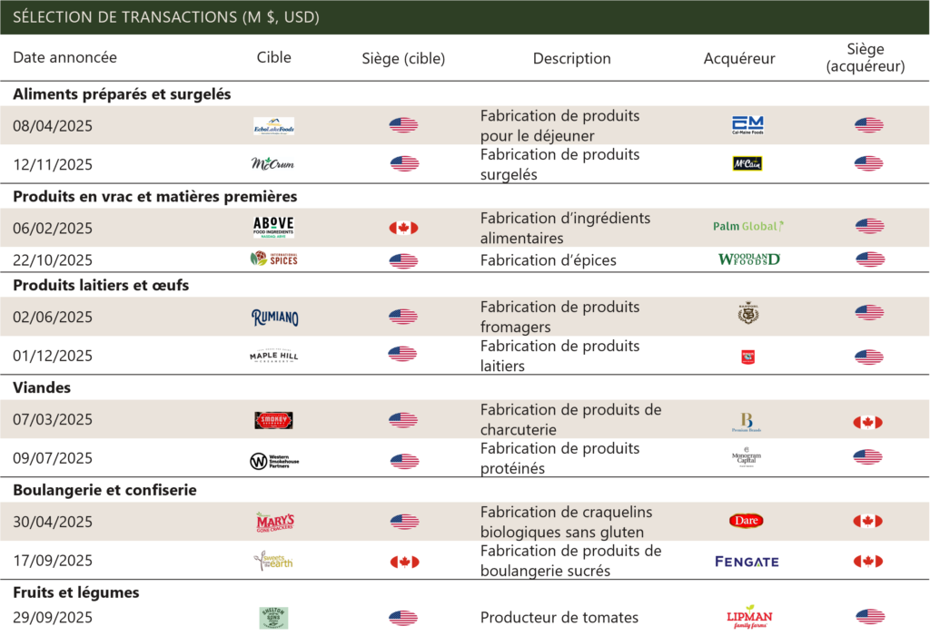Click Canadian flag in Above Food row
This screenshot has width=930, height=636.
403,228
